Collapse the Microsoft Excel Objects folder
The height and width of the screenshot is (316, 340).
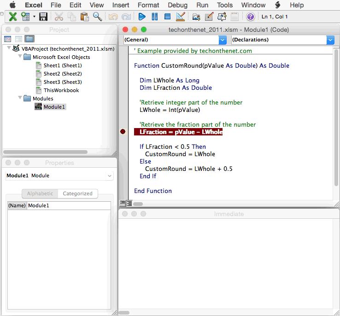[x=20, y=57]
